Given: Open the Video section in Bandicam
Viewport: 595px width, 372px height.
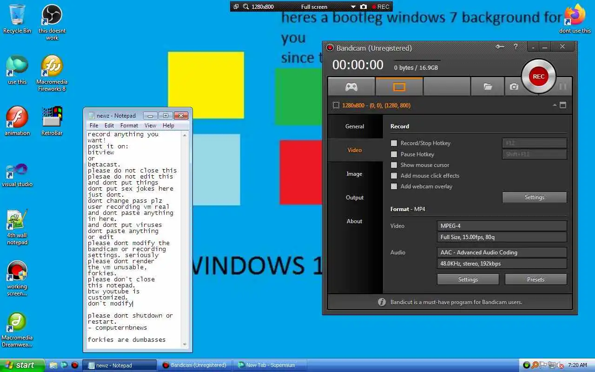Looking at the screenshot, I should click(x=355, y=150).
